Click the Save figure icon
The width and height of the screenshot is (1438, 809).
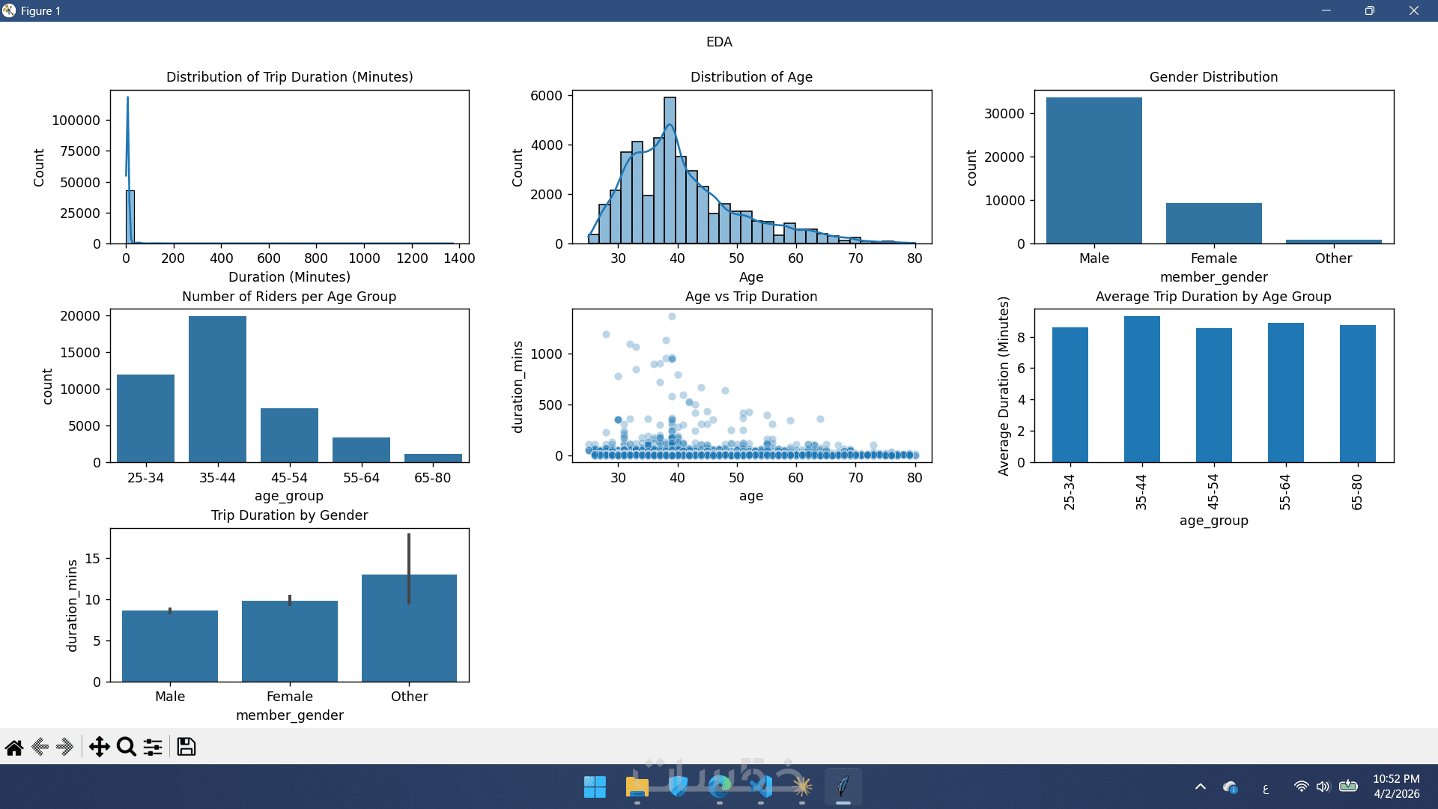coord(186,747)
